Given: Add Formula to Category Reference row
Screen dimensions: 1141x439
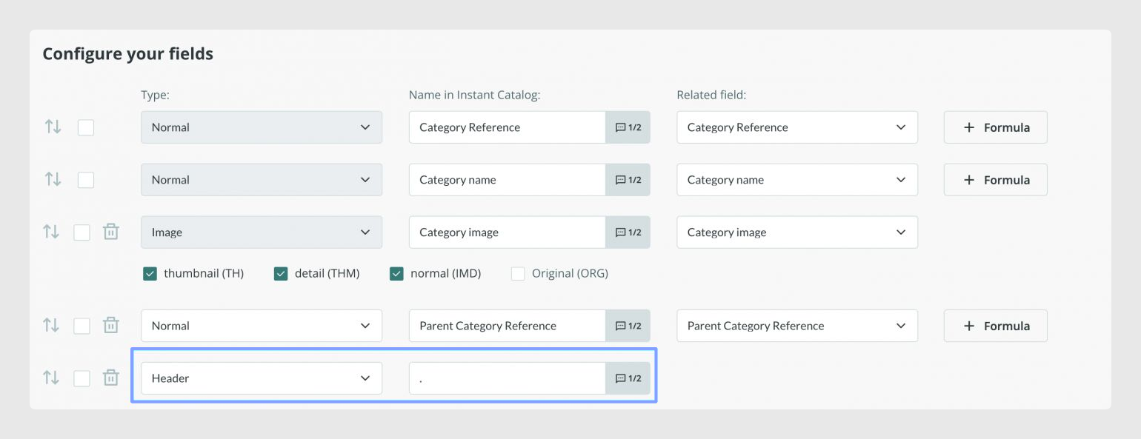Looking at the screenshot, I should tap(995, 127).
